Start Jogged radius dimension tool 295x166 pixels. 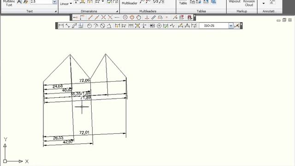[x=96, y=26]
